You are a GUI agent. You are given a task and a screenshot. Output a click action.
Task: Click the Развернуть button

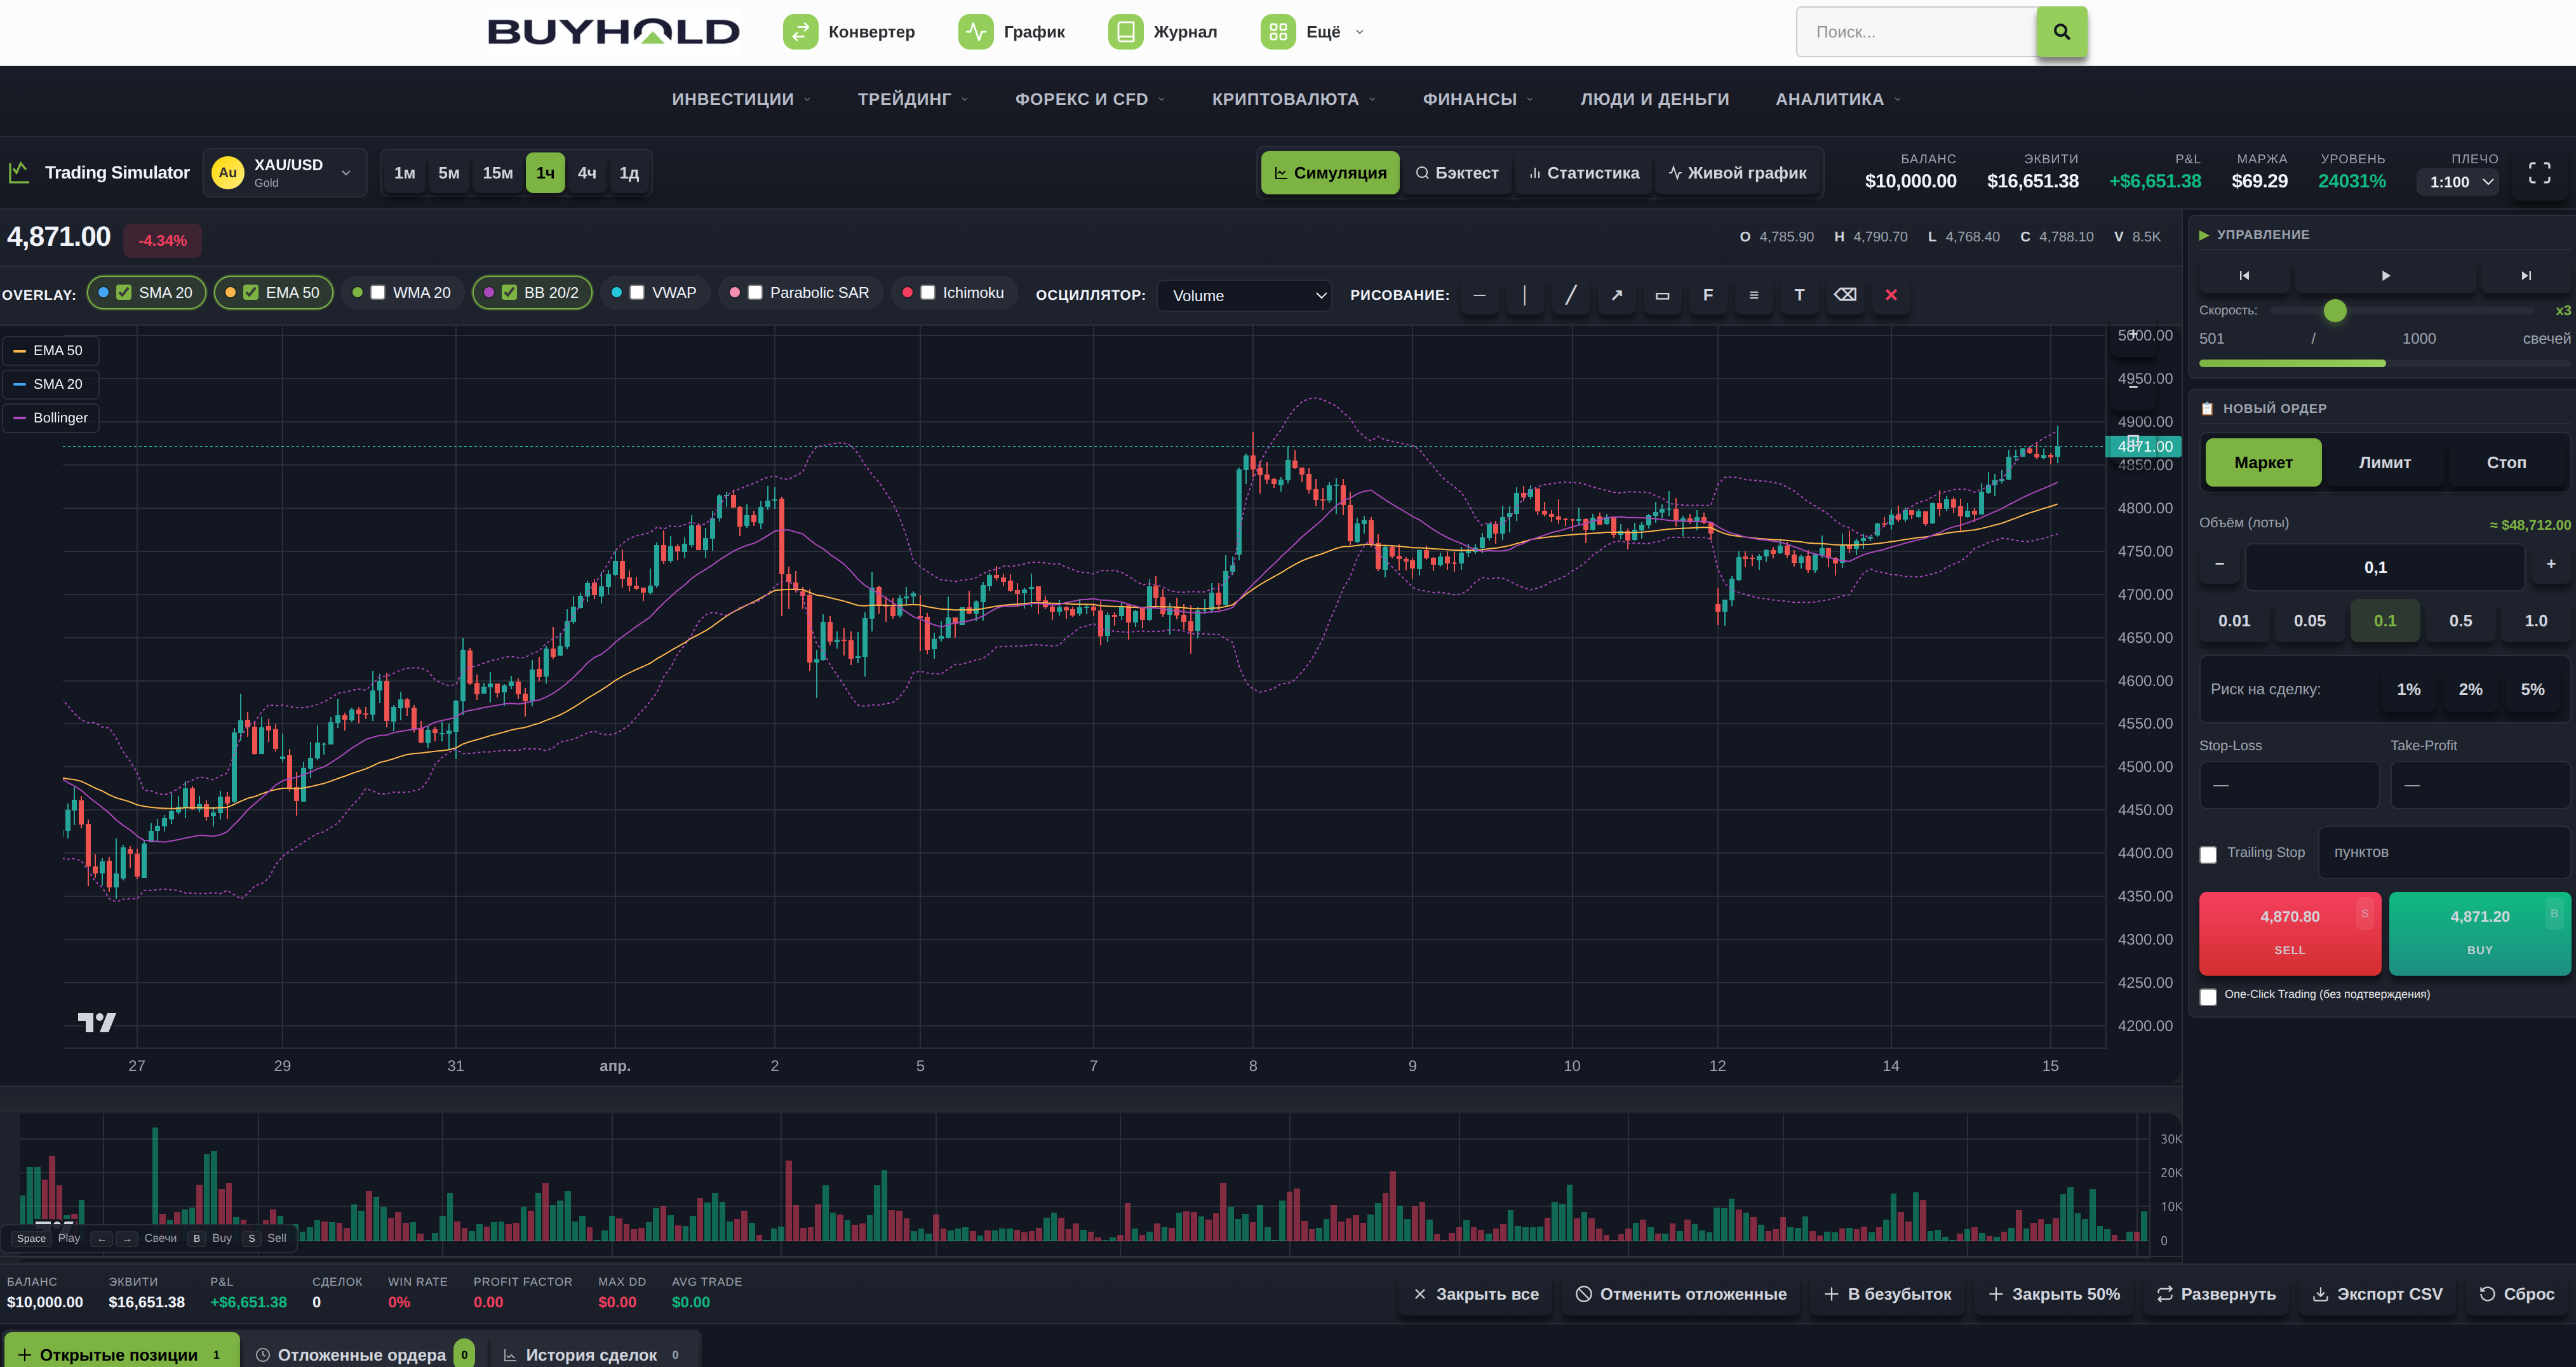click(2216, 1294)
